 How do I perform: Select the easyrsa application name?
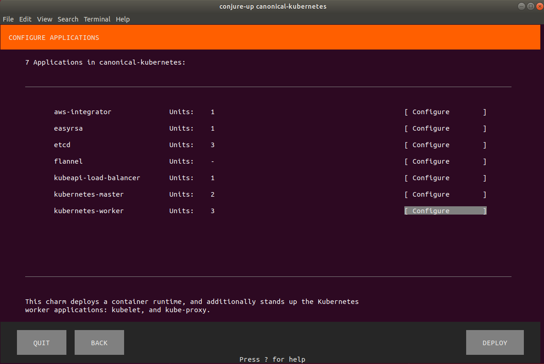point(68,128)
